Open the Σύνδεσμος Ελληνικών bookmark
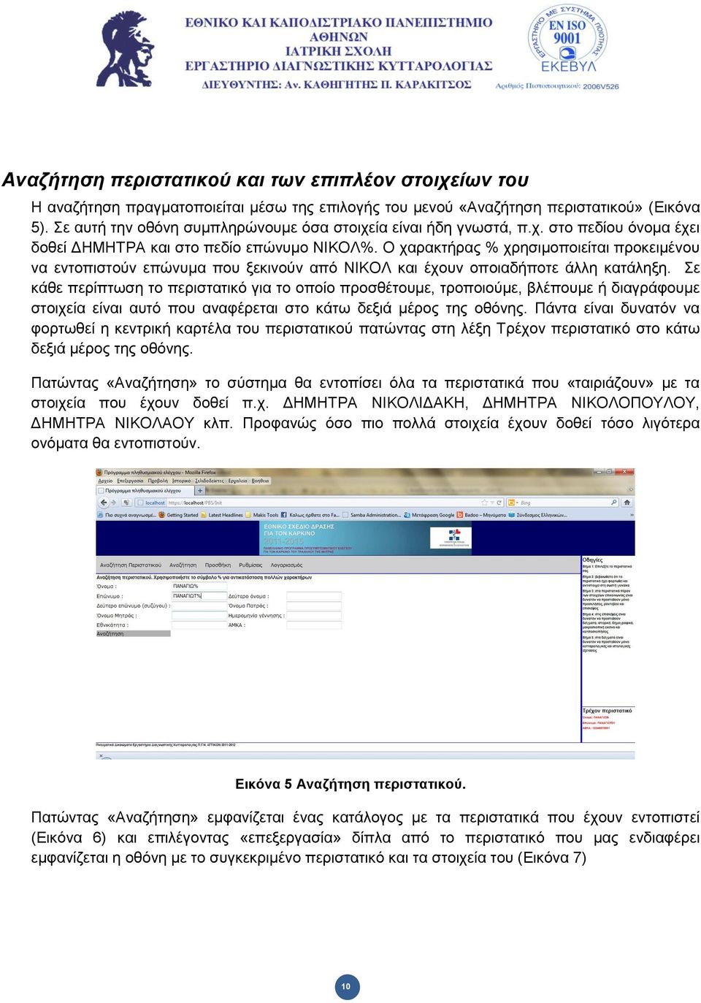Viewport: 701px width, 1003px height. pyautogui.click(x=538, y=515)
